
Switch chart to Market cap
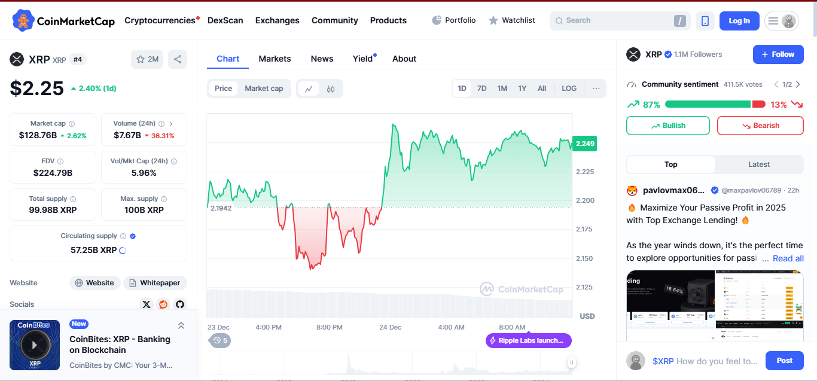coord(264,89)
